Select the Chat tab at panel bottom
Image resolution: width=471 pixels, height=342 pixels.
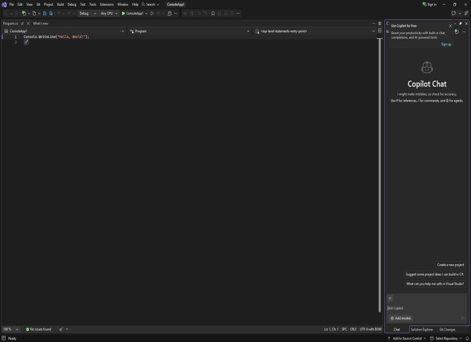tap(397, 330)
